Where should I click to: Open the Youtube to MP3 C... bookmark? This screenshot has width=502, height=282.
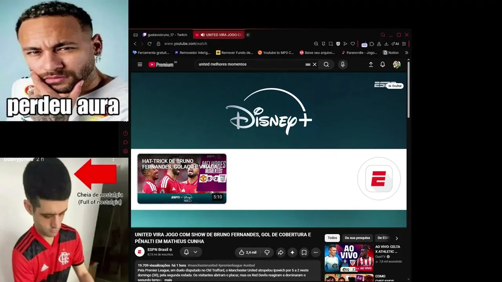pos(276,53)
